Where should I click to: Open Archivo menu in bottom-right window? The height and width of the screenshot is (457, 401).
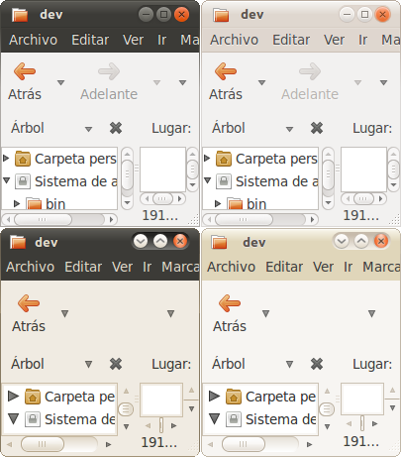232,267
